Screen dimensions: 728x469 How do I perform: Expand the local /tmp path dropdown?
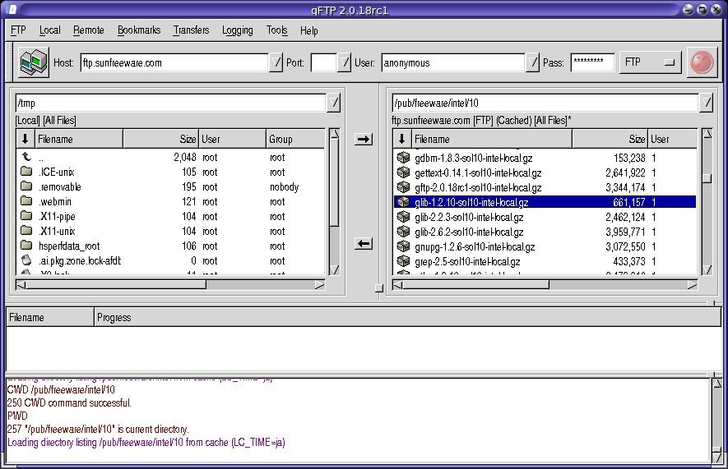pos(334,103)
